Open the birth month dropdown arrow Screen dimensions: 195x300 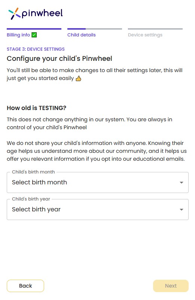click(x=182, y=182)
